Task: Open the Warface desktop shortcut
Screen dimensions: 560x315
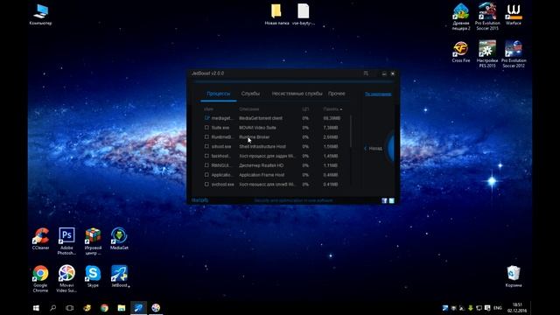Action: click(514, 15)
